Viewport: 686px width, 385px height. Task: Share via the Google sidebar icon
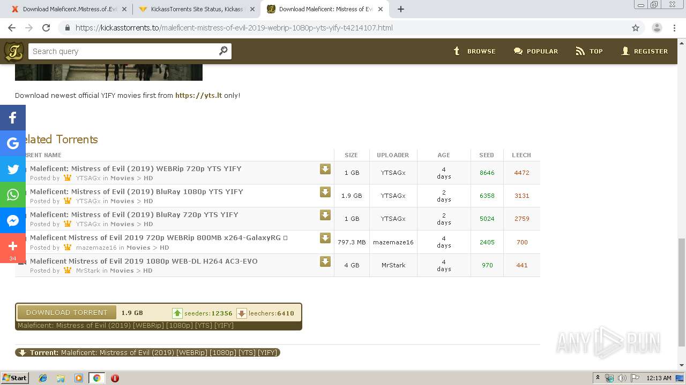pyautogui.click(x=13, y=143)
